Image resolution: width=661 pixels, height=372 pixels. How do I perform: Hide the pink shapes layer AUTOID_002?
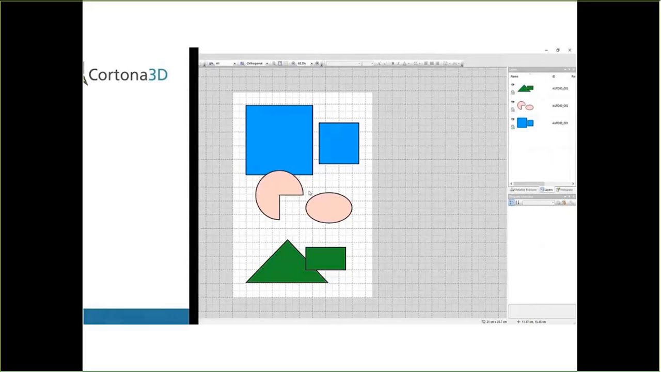tap(513, 102)
